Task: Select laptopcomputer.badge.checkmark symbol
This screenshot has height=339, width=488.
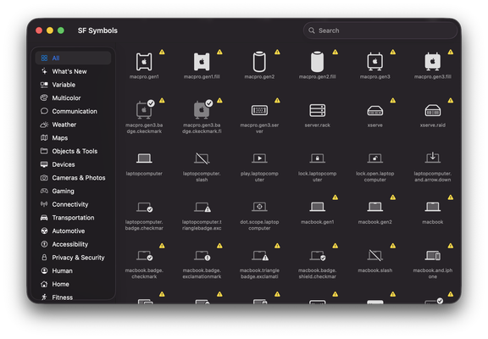Action: [145, 208]
